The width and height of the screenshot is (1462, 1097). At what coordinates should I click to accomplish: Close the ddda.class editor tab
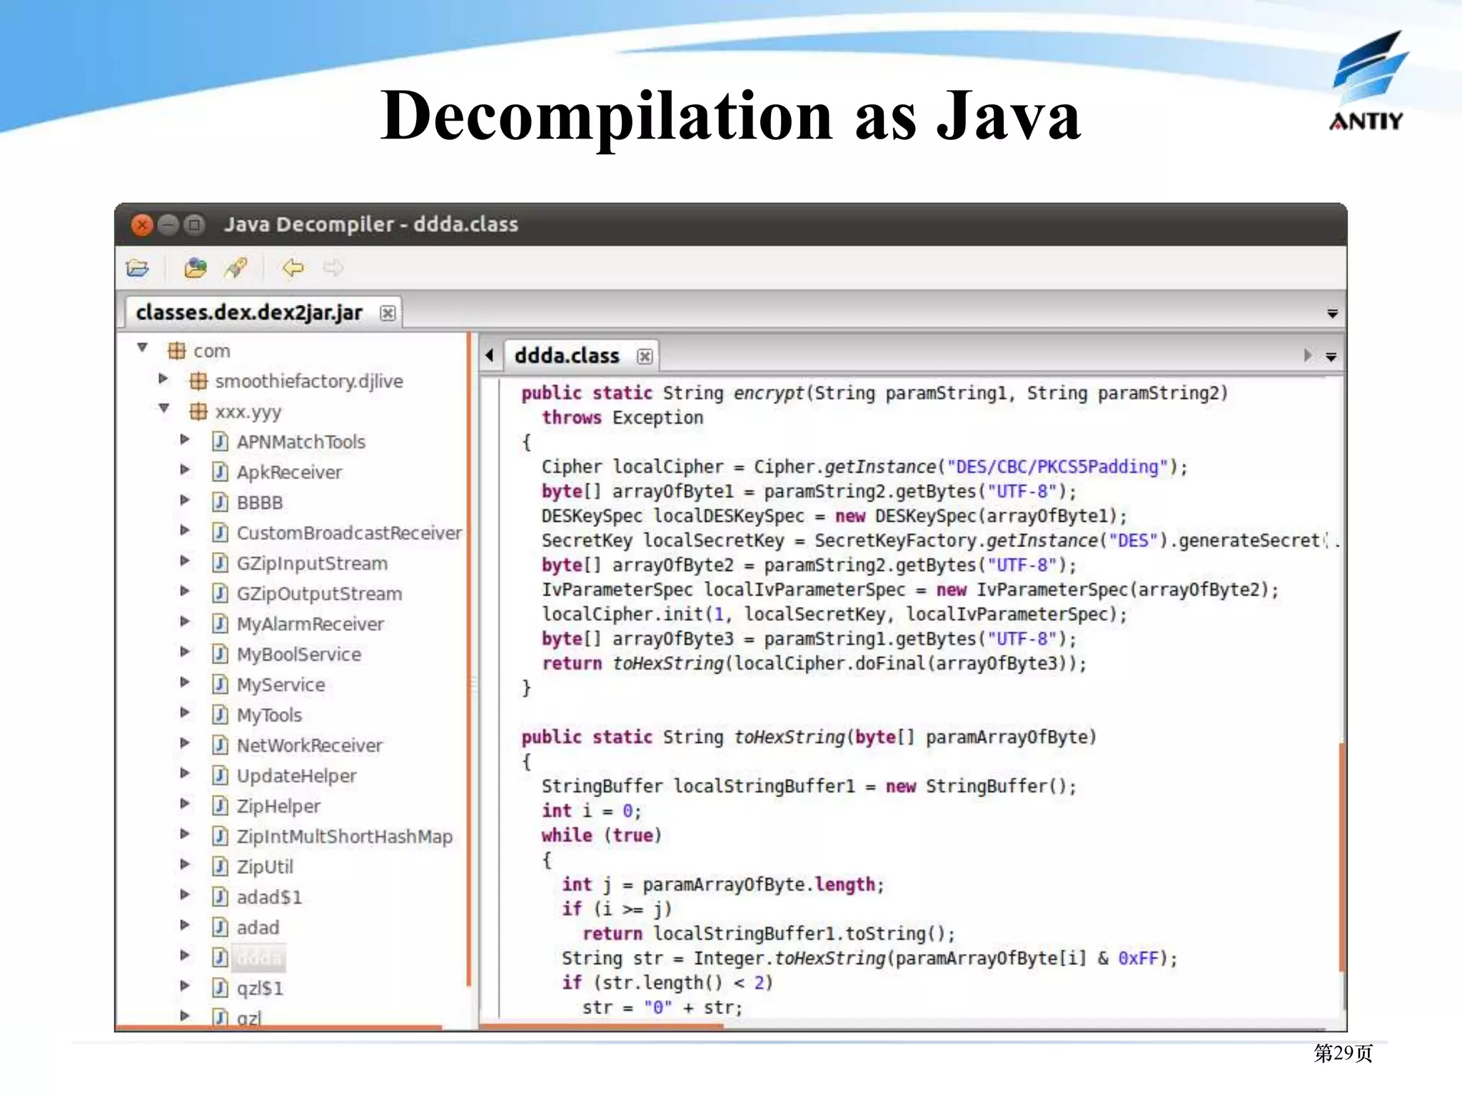tap(645, 356)
